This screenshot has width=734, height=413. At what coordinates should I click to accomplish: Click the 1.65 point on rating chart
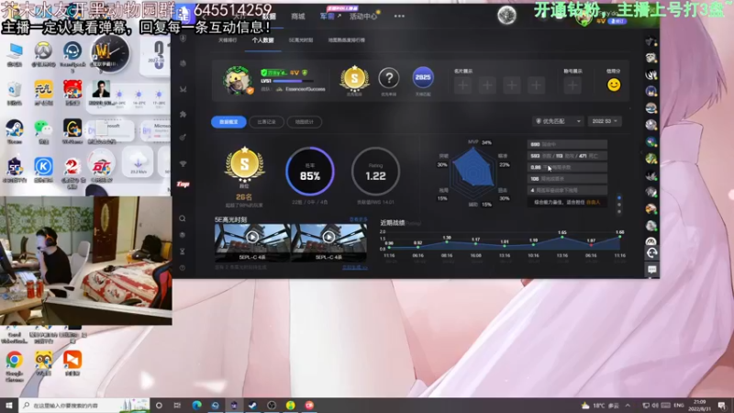562,238
